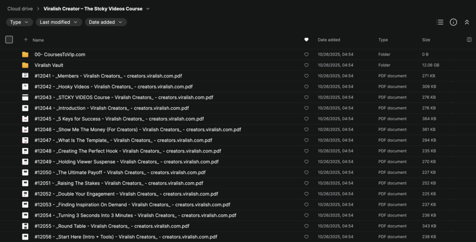The height and width of the screenshot is (242, 476).
Task: Open the 00- CoursesToVip.com folder name
Action: point(60,55)
